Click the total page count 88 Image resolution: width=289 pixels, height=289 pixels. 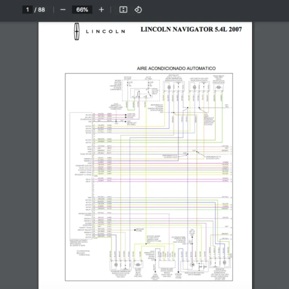(x=42, y=10)
